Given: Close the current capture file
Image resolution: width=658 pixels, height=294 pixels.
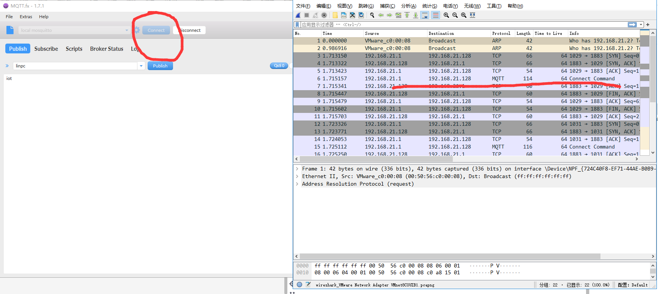Looking at the screenshot, I should pos(352,15).
